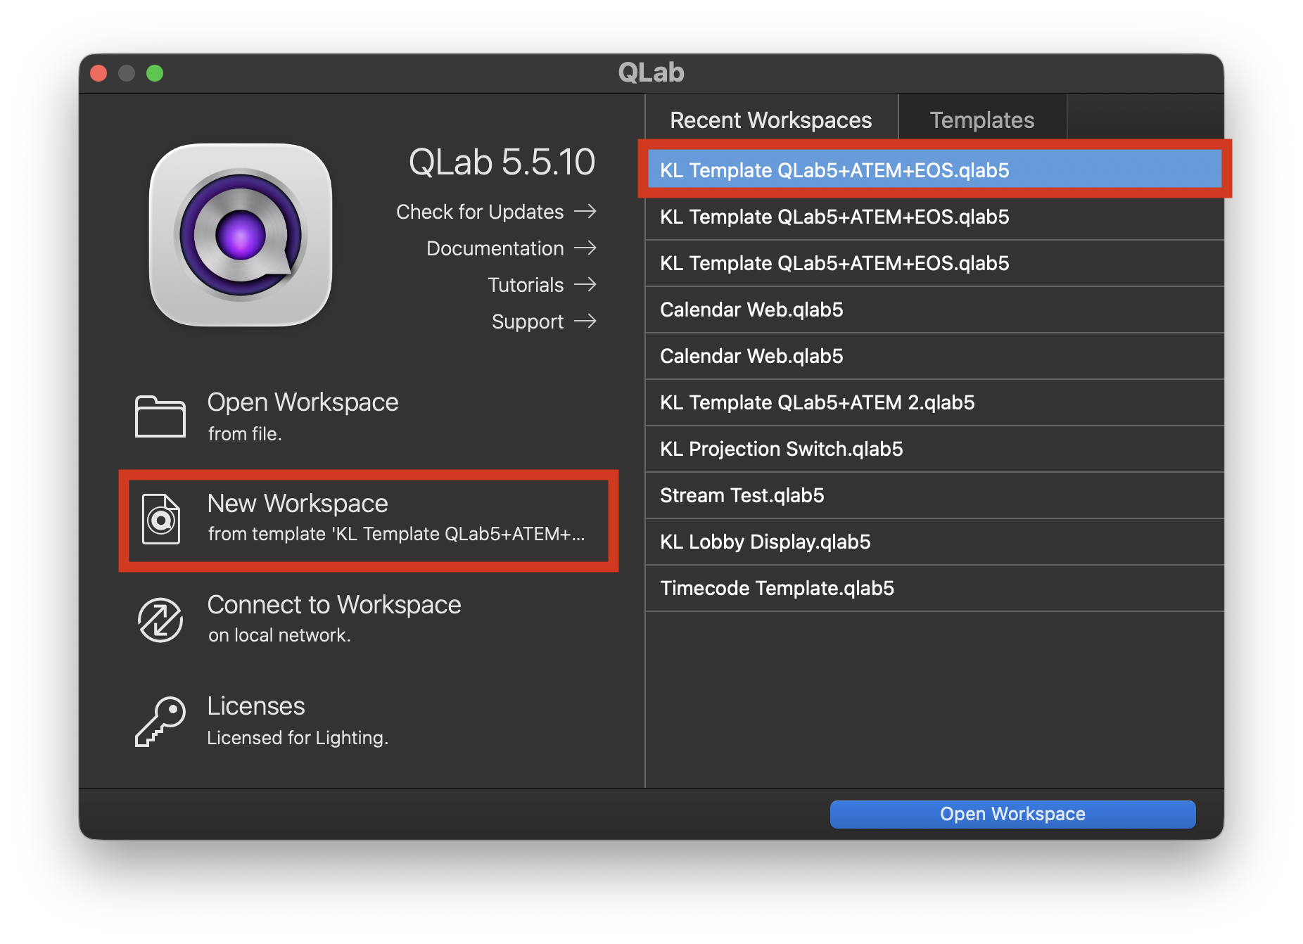This screenshot has width=1303, height=944.
Task: Select Stream Test.qlab5
Action: coord(934,495)
